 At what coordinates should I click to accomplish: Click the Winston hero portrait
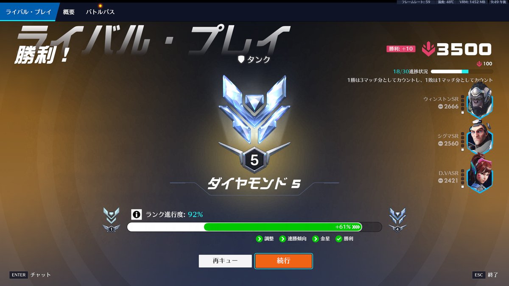click(x=479, y=100)
